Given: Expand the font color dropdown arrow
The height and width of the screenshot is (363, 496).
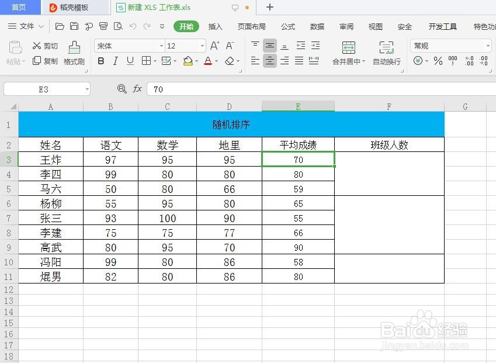Looking at the screenshot, I should 216,61.
